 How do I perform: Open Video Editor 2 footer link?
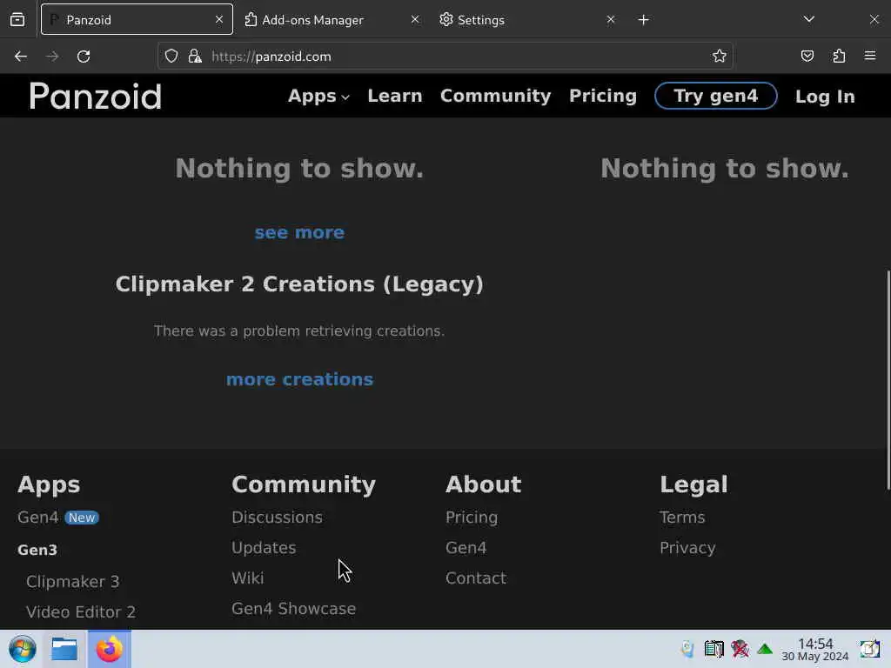[x=81, y=611]
